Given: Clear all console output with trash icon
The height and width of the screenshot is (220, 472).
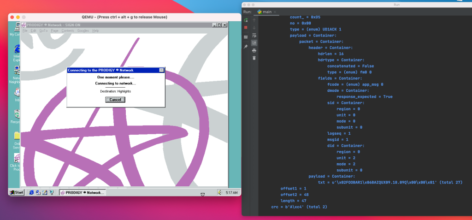Looking at the screenshot, I should [254, 58].
